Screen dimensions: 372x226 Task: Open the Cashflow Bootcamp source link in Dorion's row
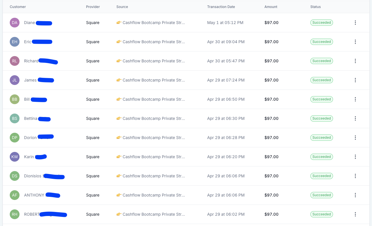click(151, 138)
